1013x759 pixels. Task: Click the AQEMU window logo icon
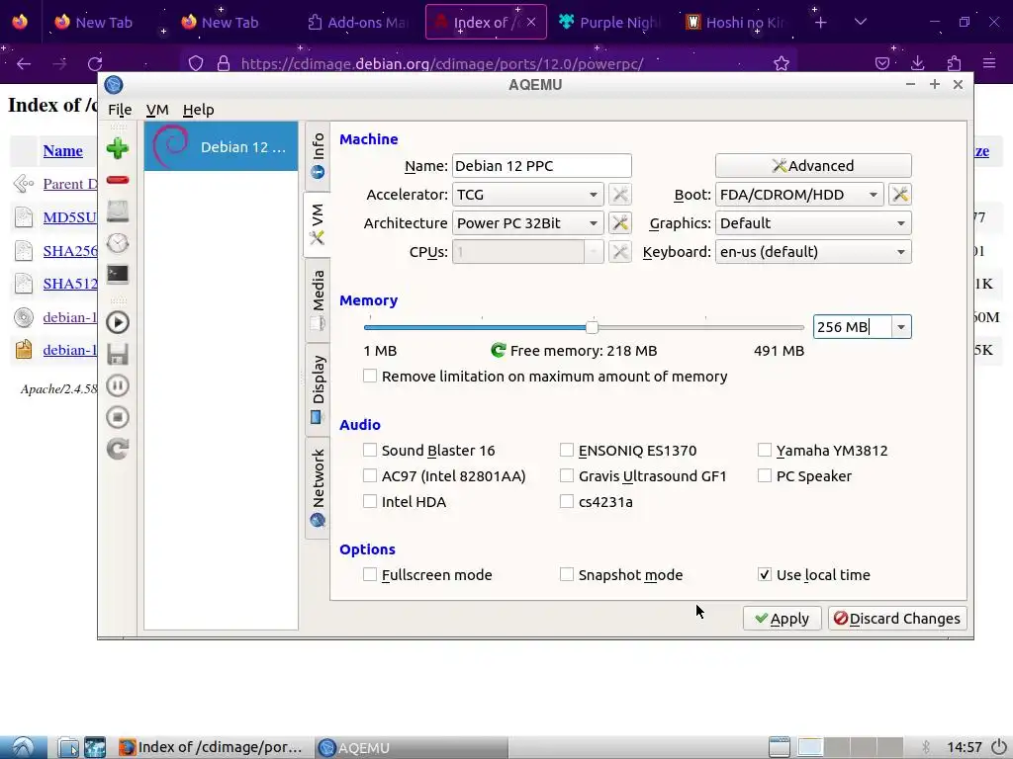[x=114, y=85]
